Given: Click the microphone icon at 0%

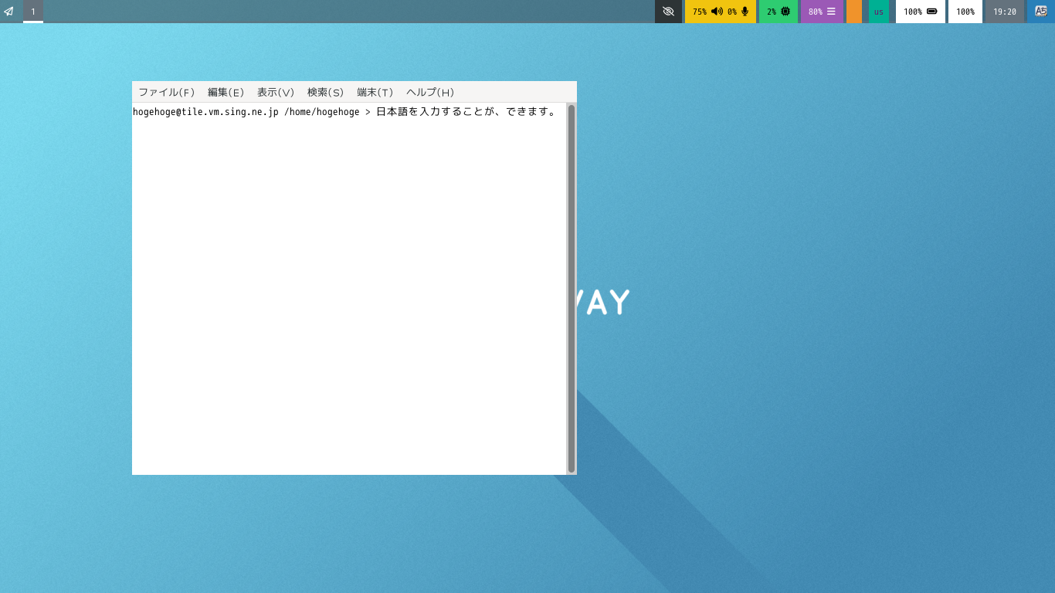Looking at the screenshot, I should click(x=745, y=12).
